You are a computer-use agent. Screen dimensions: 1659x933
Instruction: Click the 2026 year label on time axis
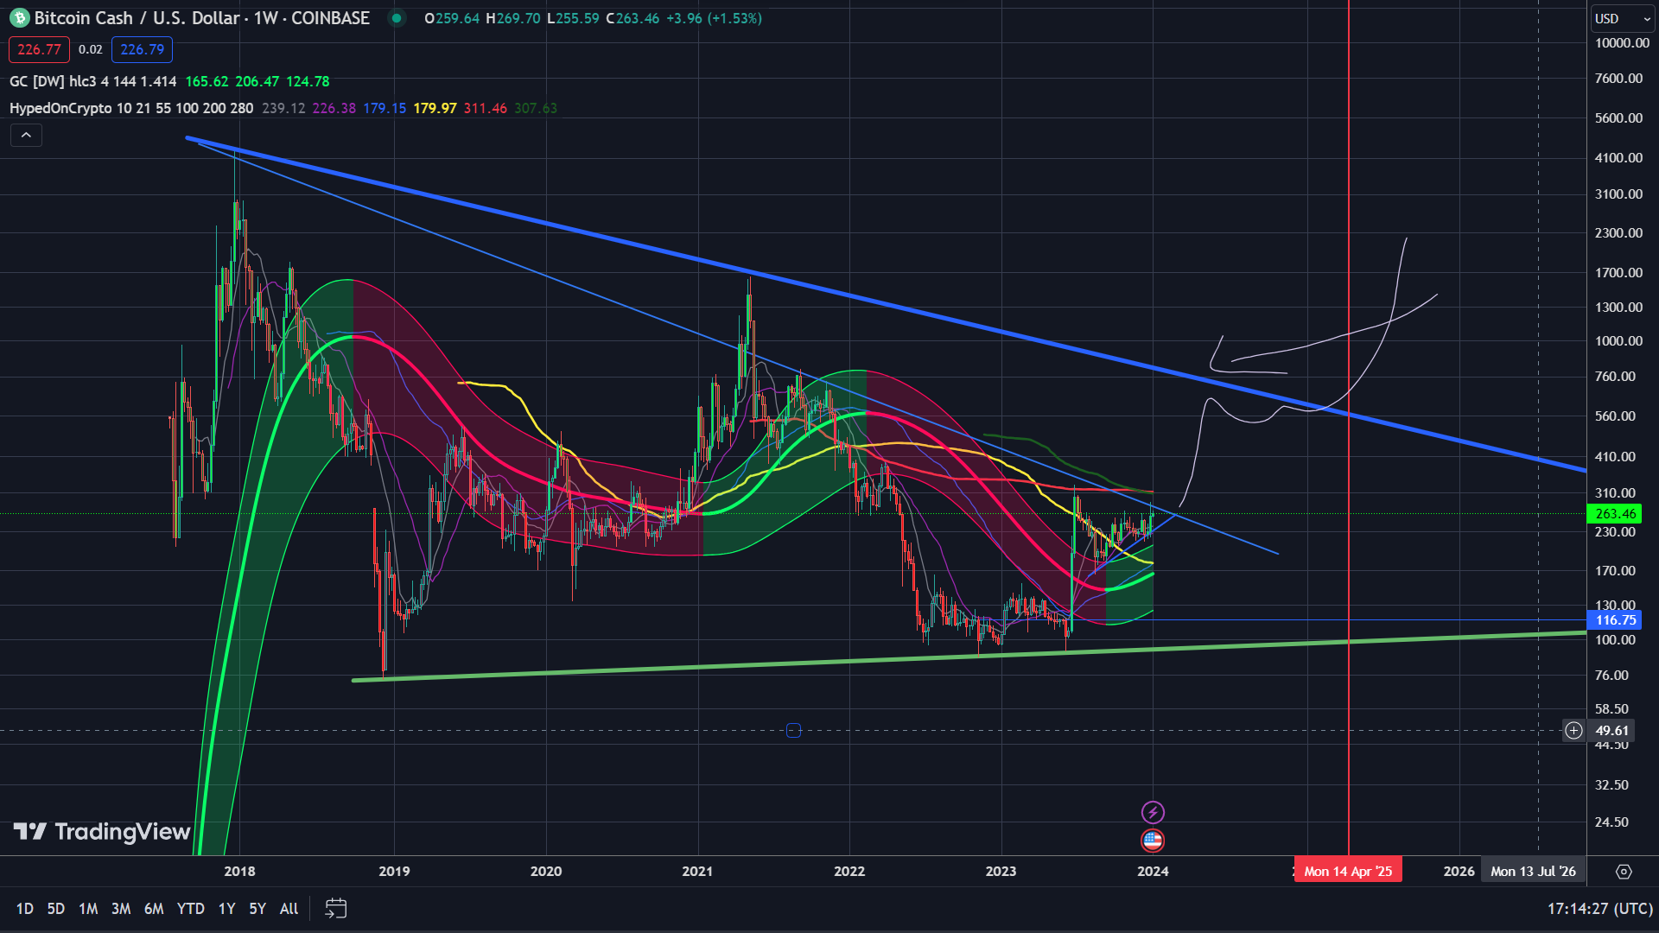point(1459,871)
